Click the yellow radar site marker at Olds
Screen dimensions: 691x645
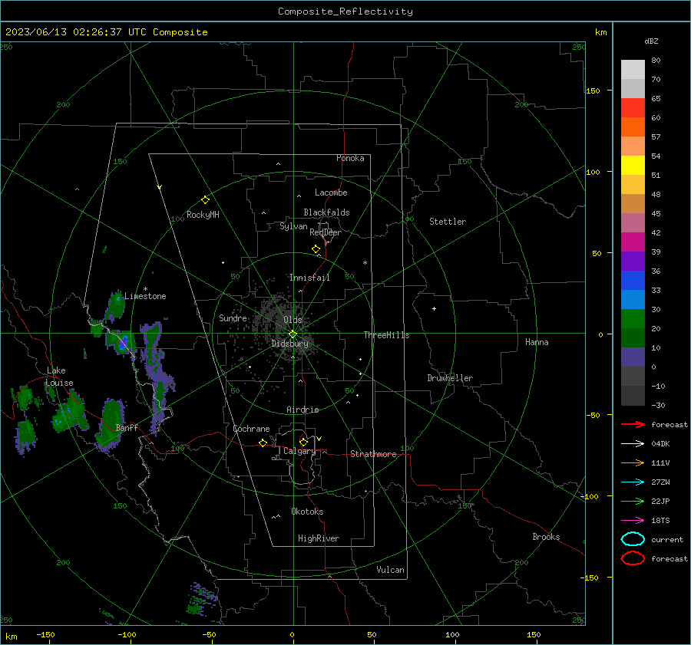(x=293, y=334)
